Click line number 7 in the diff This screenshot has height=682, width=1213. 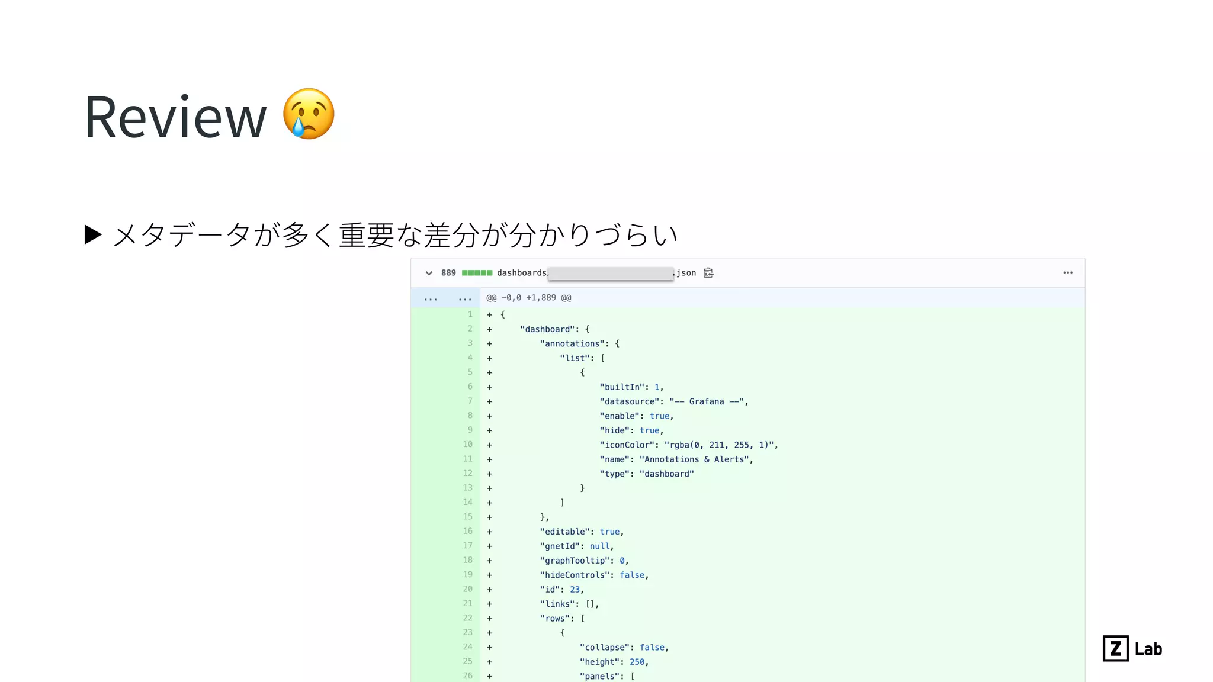[x=470, y=401]
